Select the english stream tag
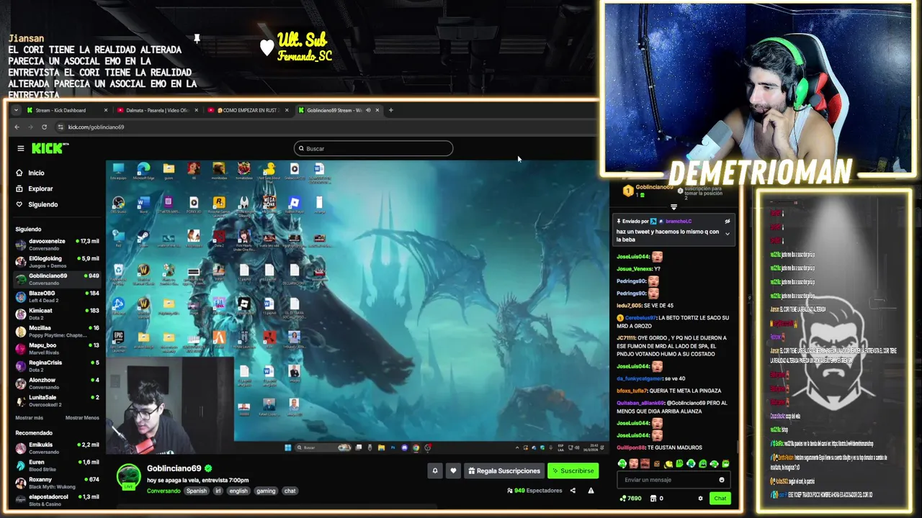Viewport: 922px width, 518px height. click(x=238, y=491)
